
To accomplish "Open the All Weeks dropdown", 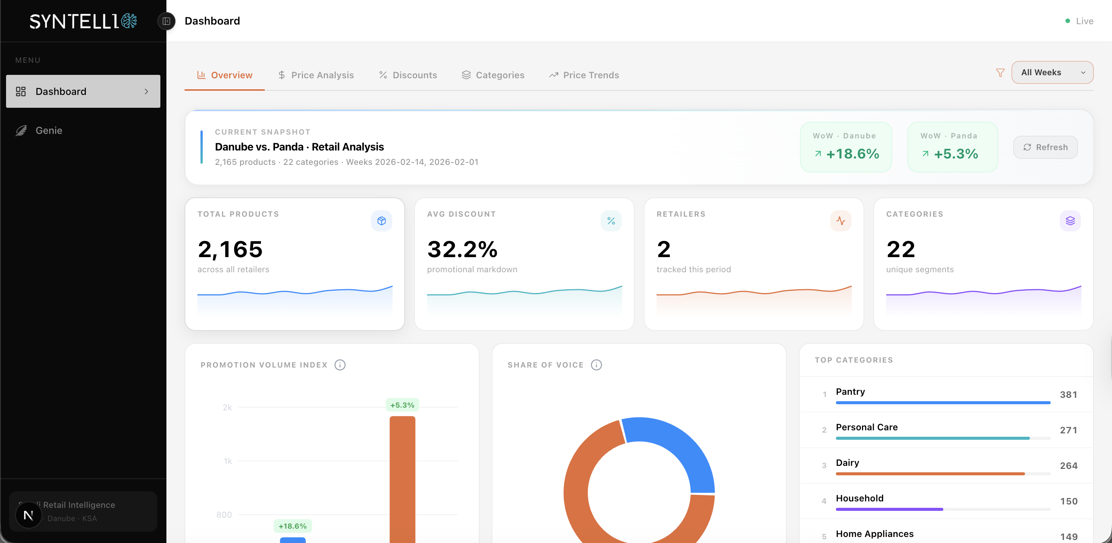I will pos(1052,73).
